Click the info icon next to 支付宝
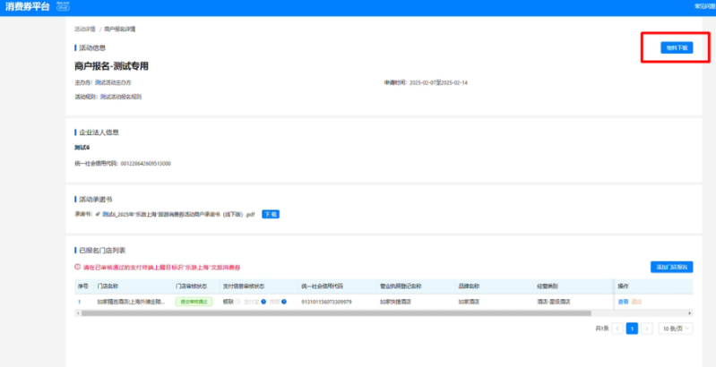Viewport: 716px width, 367px height. coord(263,302)
